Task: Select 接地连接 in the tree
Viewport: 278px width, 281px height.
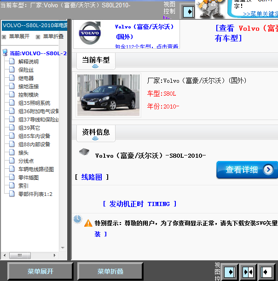Action: tap(29, 86)
